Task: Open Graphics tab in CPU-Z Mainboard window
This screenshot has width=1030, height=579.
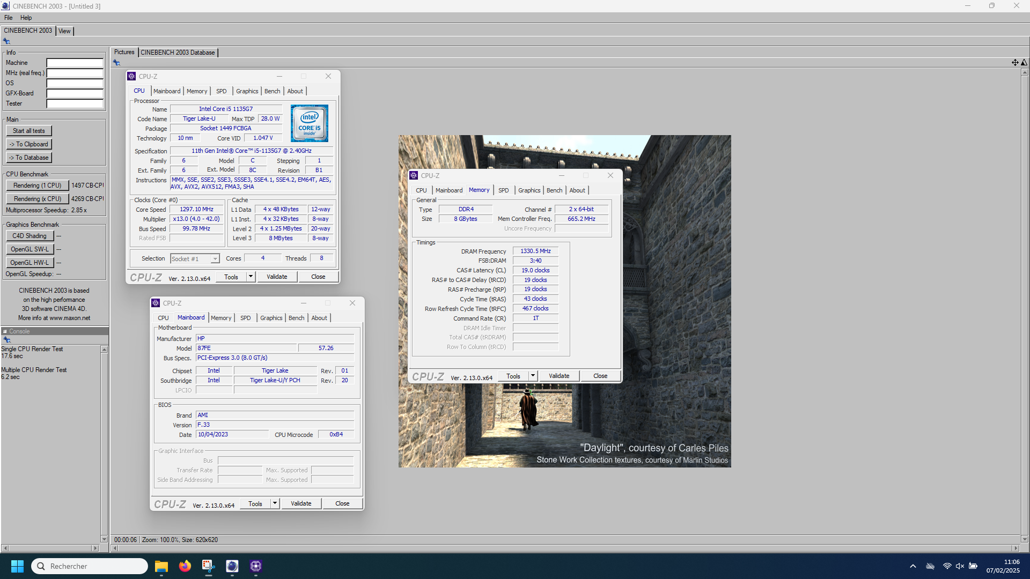Action: pos(271,318)
